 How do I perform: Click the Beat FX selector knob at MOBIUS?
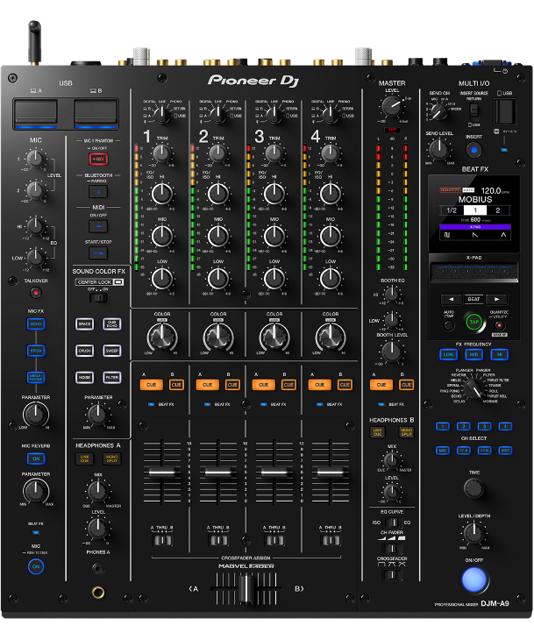(473, 388)
